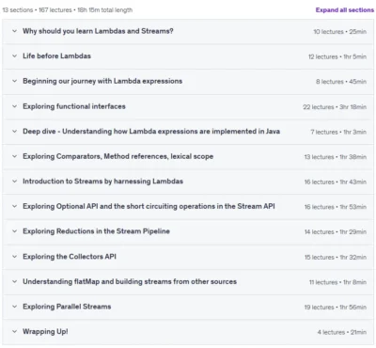This screenshot has width=376, height=348.
Task: Expand chevron beside Deep dive Lambda expressions section
Action: (14, 132)
